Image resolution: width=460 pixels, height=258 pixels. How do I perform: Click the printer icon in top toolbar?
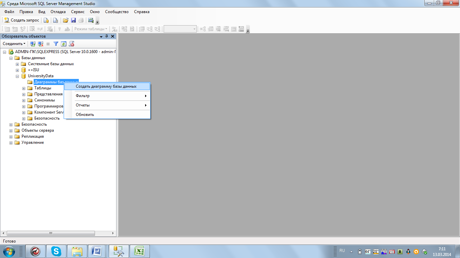point(81,20)
